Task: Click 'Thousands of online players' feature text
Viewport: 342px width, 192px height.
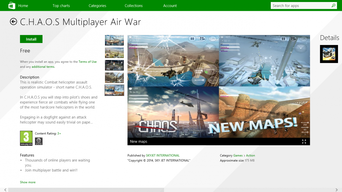Action: click(x=57, y=163)
